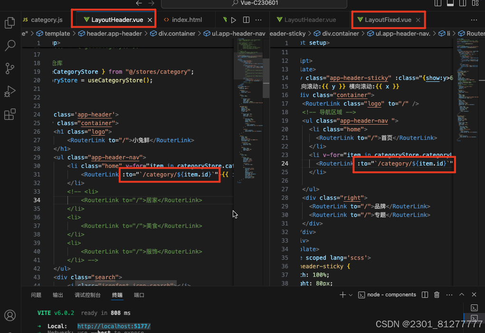Run the file with the play icon
Screen dimensions: 485x333
[234, 20]
